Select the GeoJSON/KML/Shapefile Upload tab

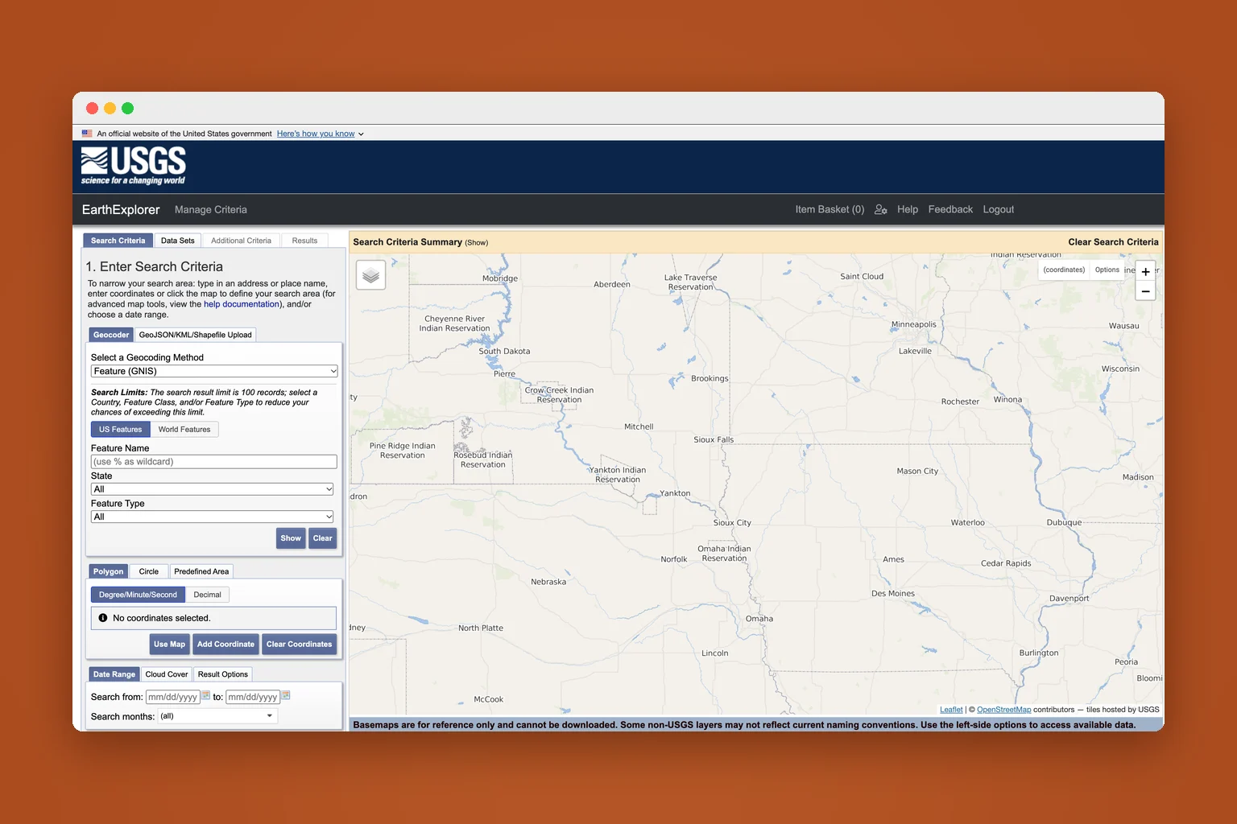tap(195, 335)
